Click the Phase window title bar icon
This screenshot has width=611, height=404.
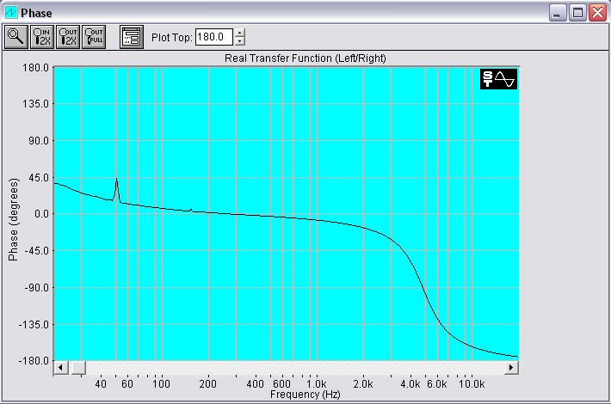(x=11, y=13)
